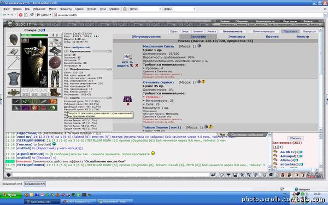Toggle the Защита section checkbox
Viewport: 328px width, 205px height.
(x=66, y=98)
